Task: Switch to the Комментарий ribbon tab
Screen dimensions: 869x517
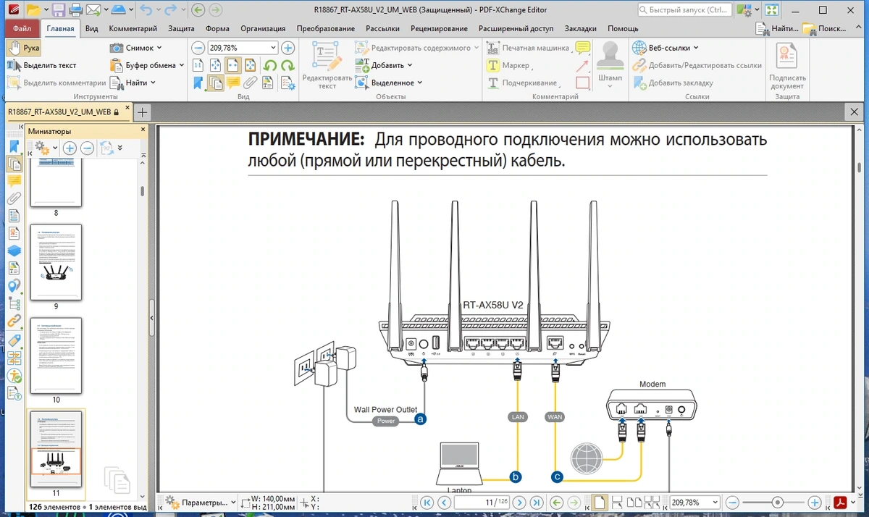Action: (133, 28)
